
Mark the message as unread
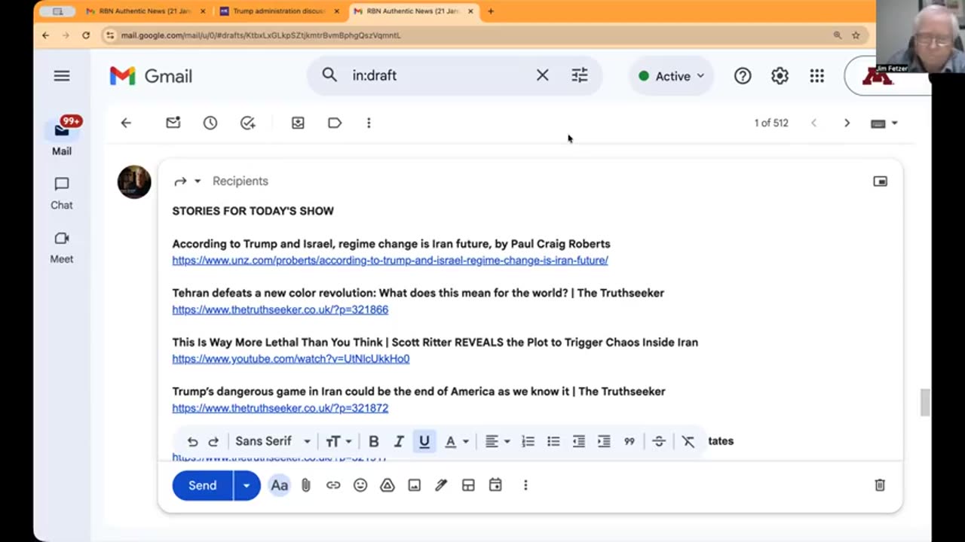173,123
